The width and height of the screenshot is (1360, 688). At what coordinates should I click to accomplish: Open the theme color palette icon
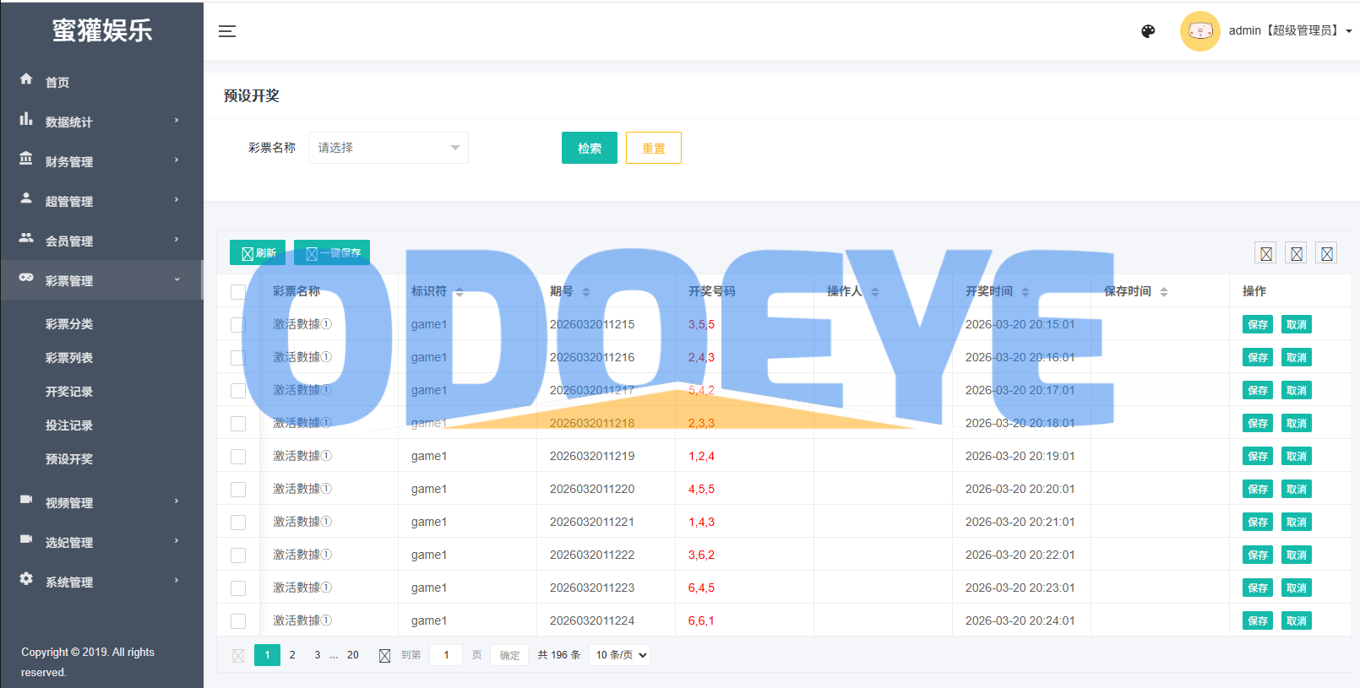1148,31
